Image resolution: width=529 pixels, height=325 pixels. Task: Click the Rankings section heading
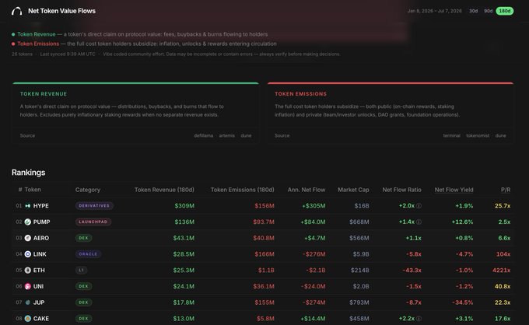(x=28, y=173)
